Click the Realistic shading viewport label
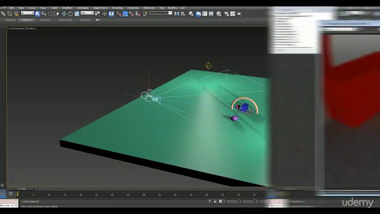Viewport: 380px width, 214px height. [x=31, y=29]
